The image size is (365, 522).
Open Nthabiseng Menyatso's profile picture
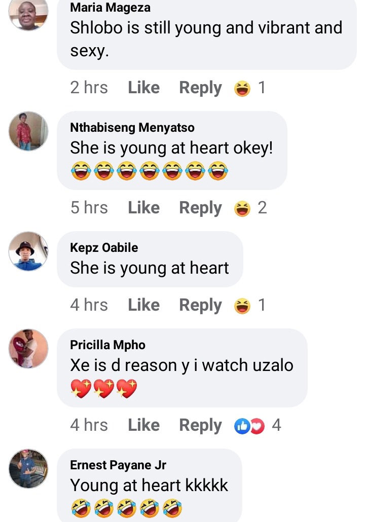pyautogui.click(x=28, y=131)
